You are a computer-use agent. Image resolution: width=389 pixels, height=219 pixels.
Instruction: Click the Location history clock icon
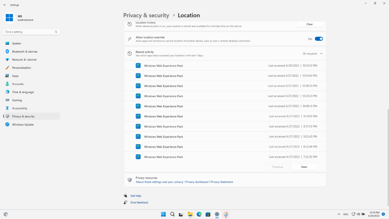coord(130,24)
